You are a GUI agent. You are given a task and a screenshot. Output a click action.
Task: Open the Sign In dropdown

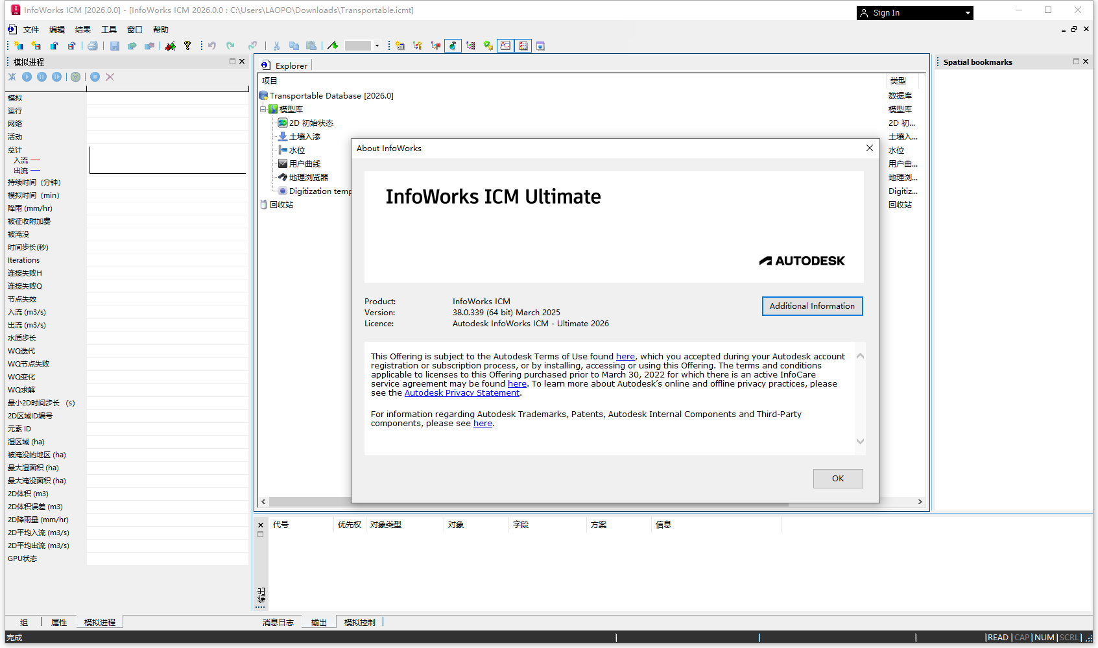(968, 13)
